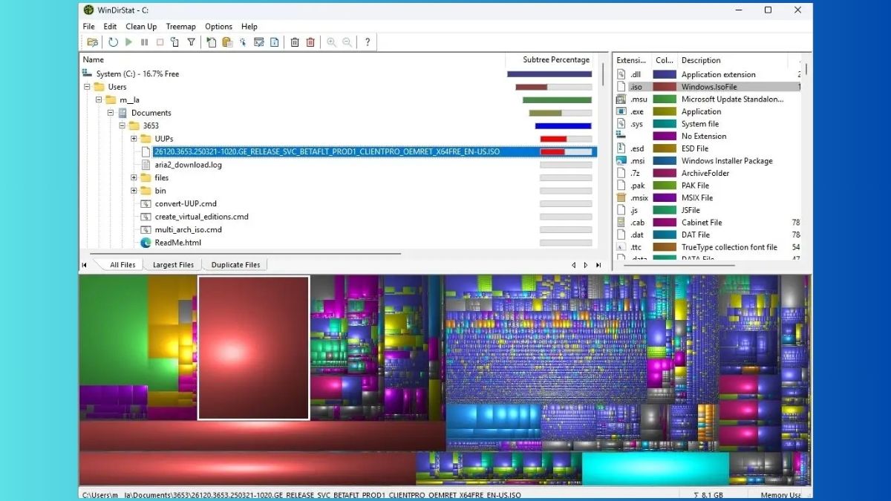Click the script icon beside convert-UUP.cmd
This screenshot has width=891, height=501.
tap(146, 203)
